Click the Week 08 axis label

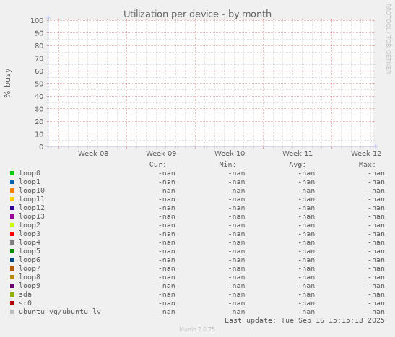[x=93, y=154]
